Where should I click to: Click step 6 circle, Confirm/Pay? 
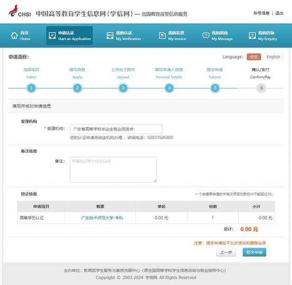261,88
